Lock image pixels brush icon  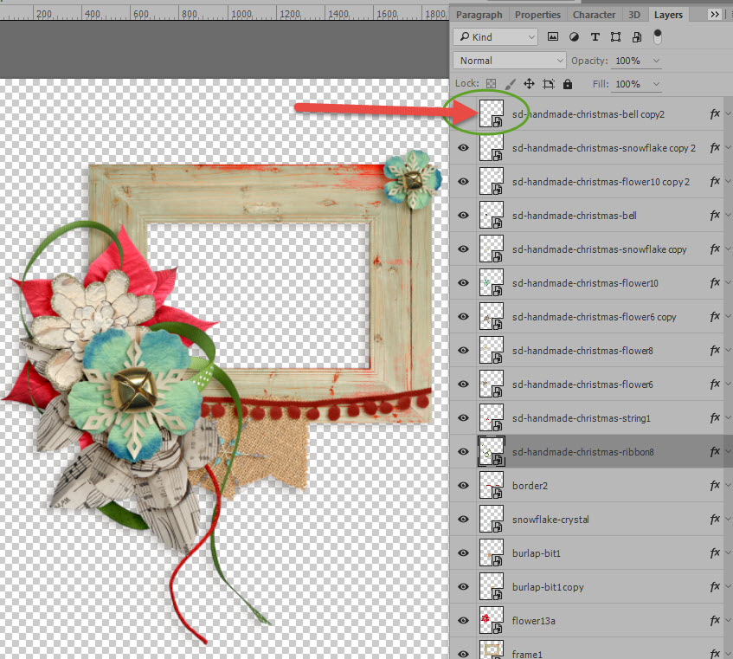pyautogui.click(x=510, y=84)
